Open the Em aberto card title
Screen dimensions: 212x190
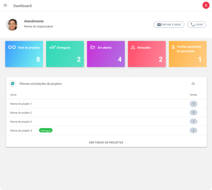(x=104, y=48)
